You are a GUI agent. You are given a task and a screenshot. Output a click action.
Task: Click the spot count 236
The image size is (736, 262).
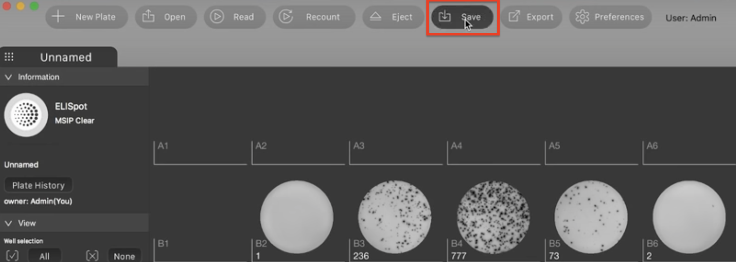pyautogui.click(x=361, y=256)
